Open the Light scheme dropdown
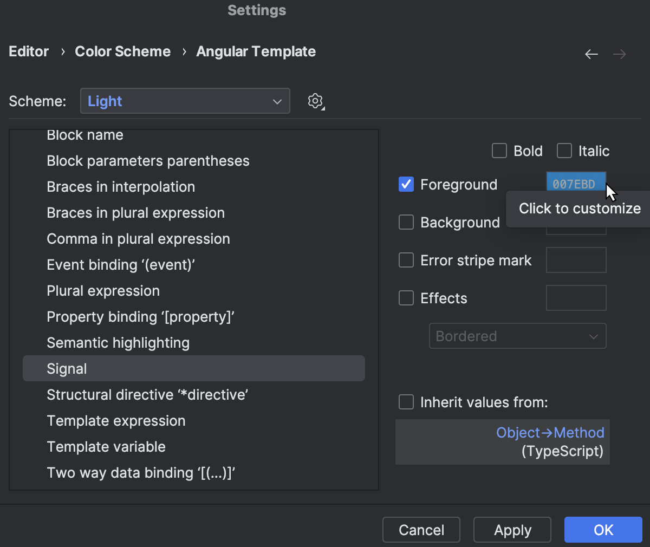650x547 pixels. pyautogui.click(x=185, y=101)
